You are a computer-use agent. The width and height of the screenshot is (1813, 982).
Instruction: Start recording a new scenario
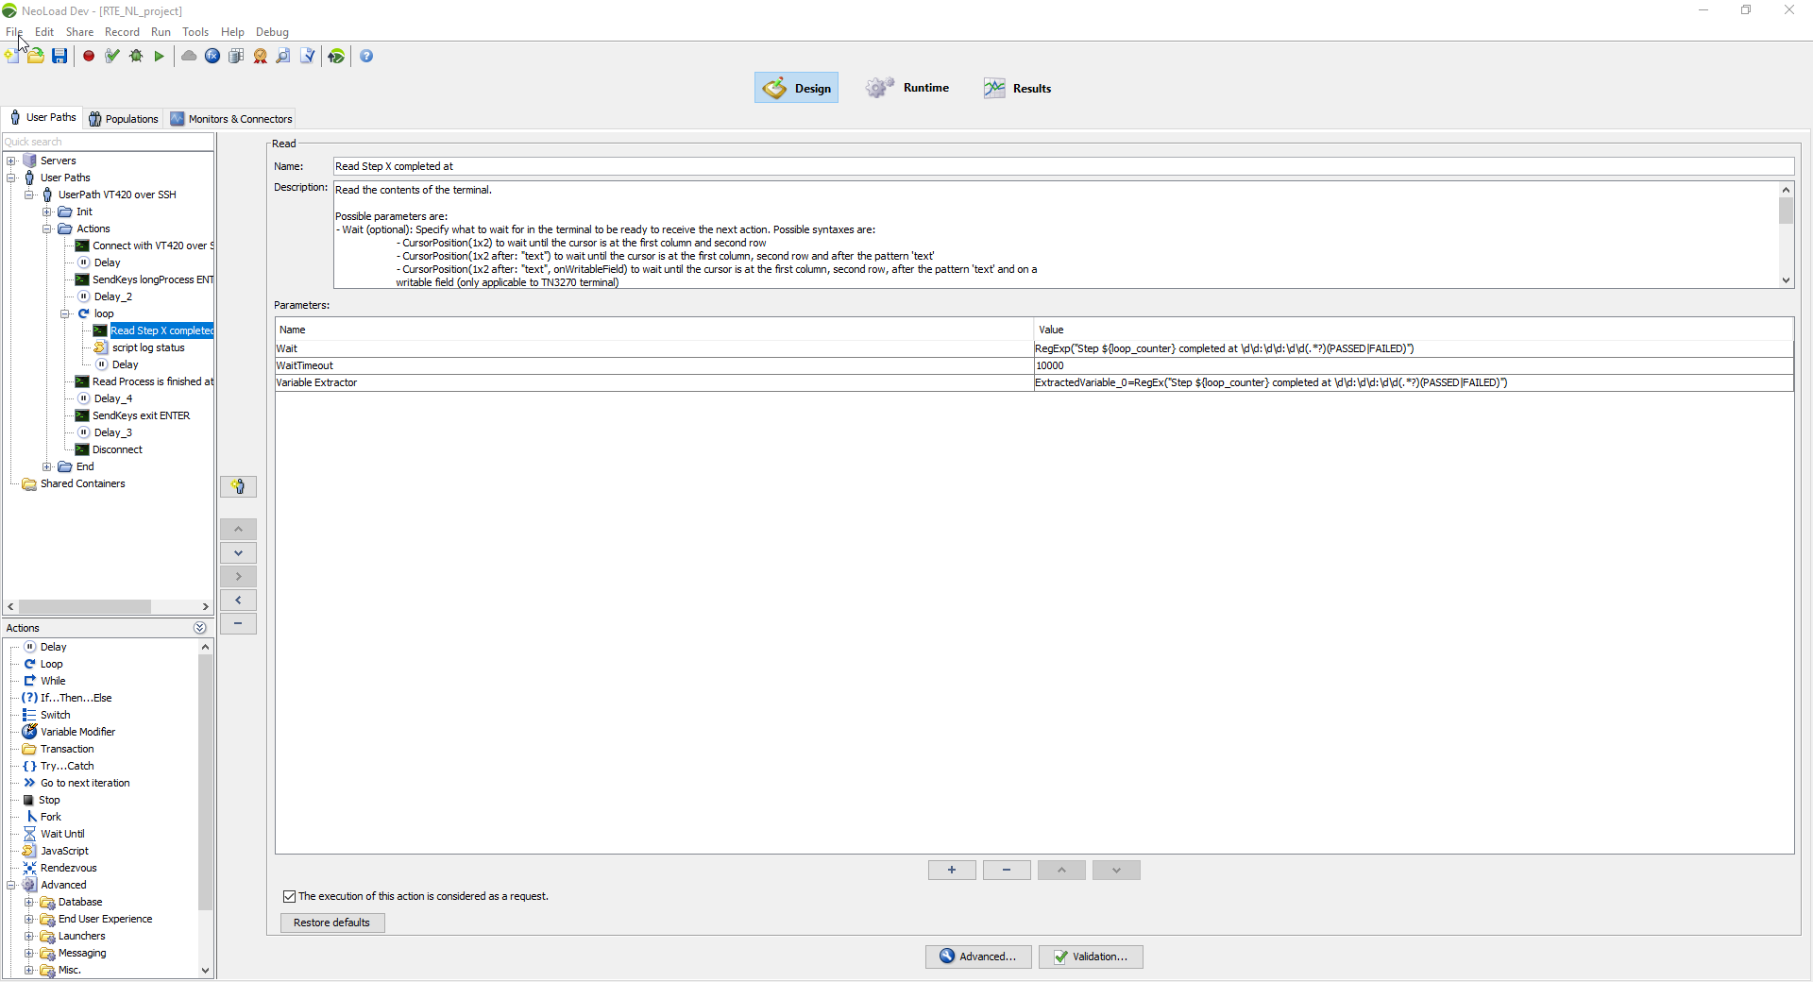tap(89, 56)
